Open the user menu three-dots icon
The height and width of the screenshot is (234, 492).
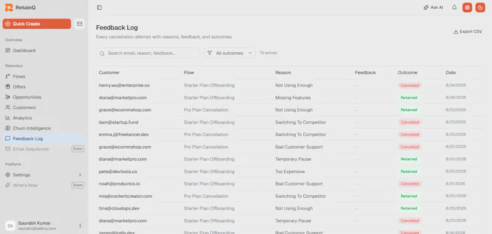(80, 225)
